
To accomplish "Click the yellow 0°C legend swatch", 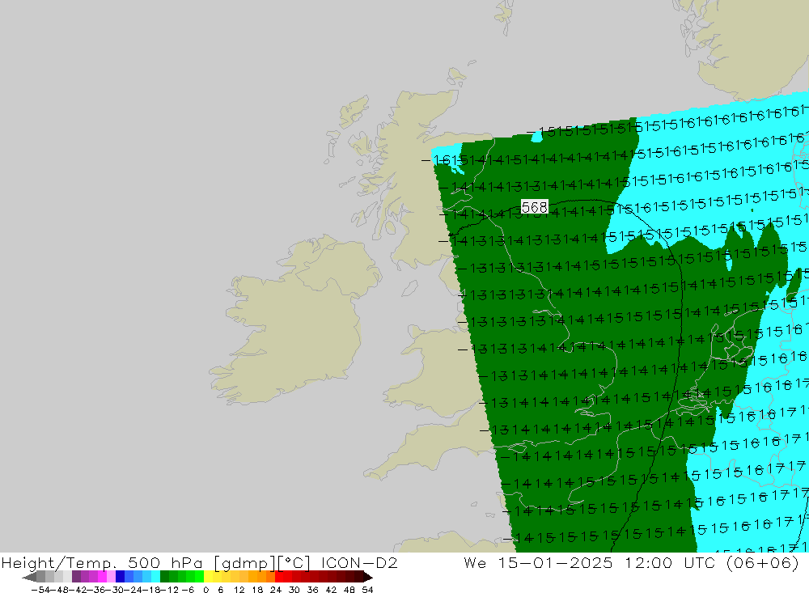I will [x=209, y=577].
